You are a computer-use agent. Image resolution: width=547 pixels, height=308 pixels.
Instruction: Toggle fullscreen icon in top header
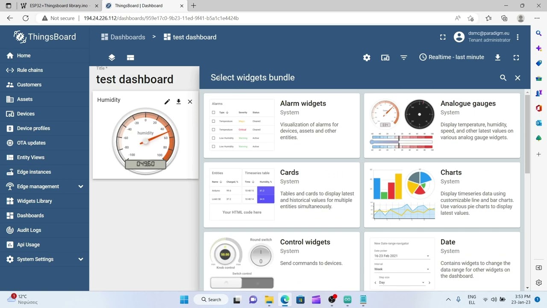point(443,37)
